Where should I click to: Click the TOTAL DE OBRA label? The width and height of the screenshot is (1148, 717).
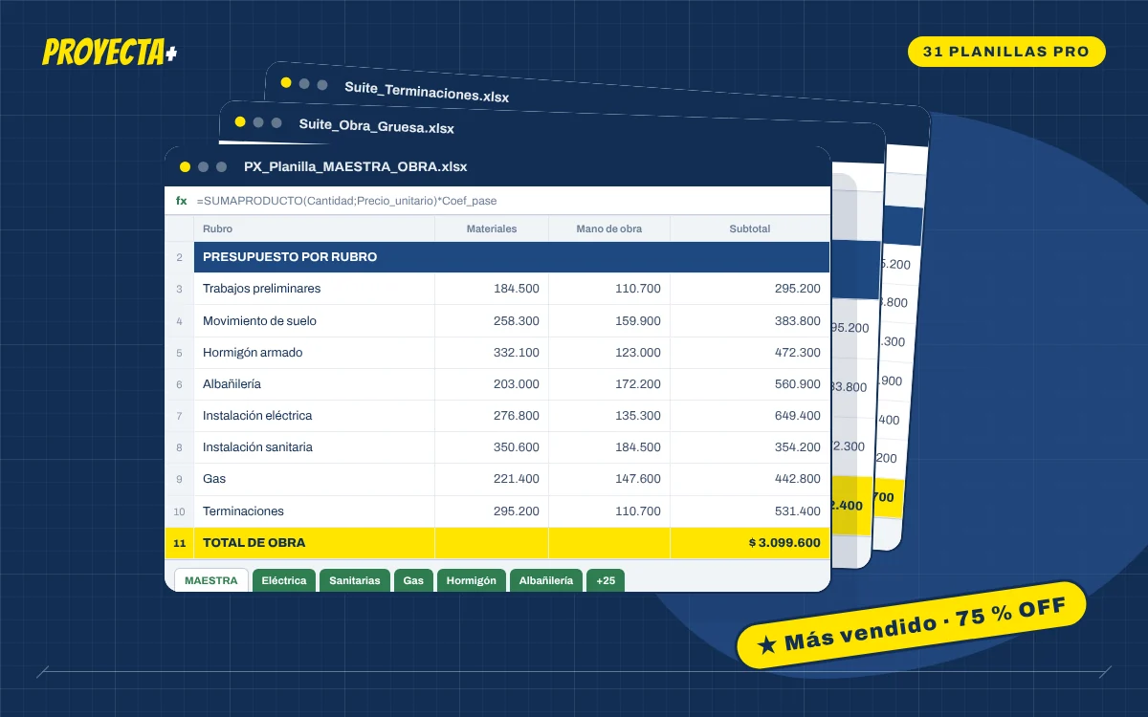tap(254, 542)
